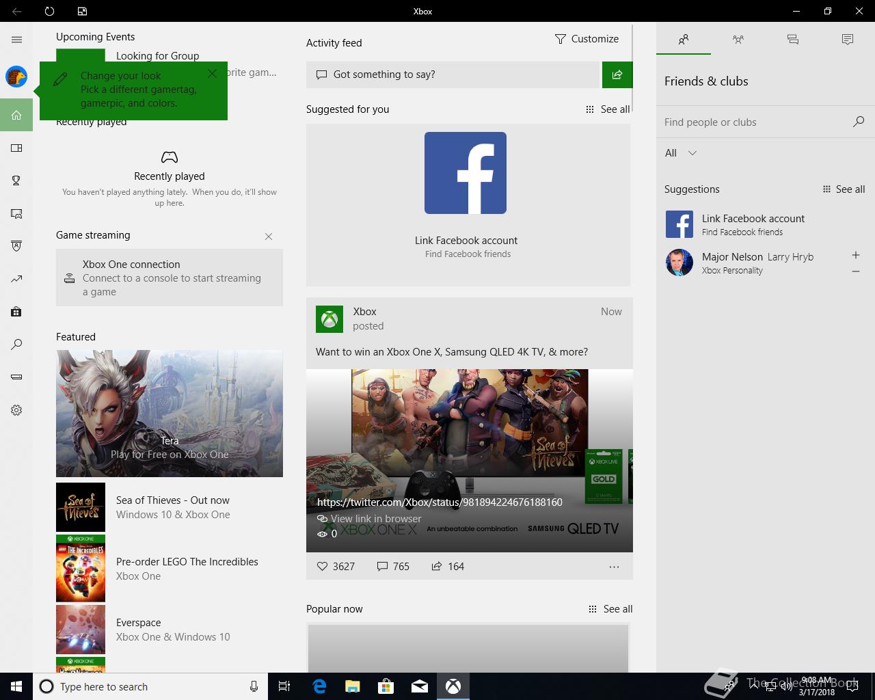Image resolution: width=875 pixels, height=700 pixels.
Task: Click the compact view icon in title bar
Action: point(82,11)
